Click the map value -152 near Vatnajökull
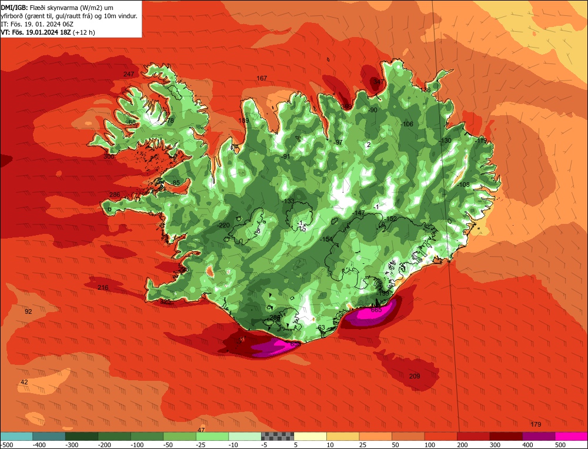 coord(390,219)
